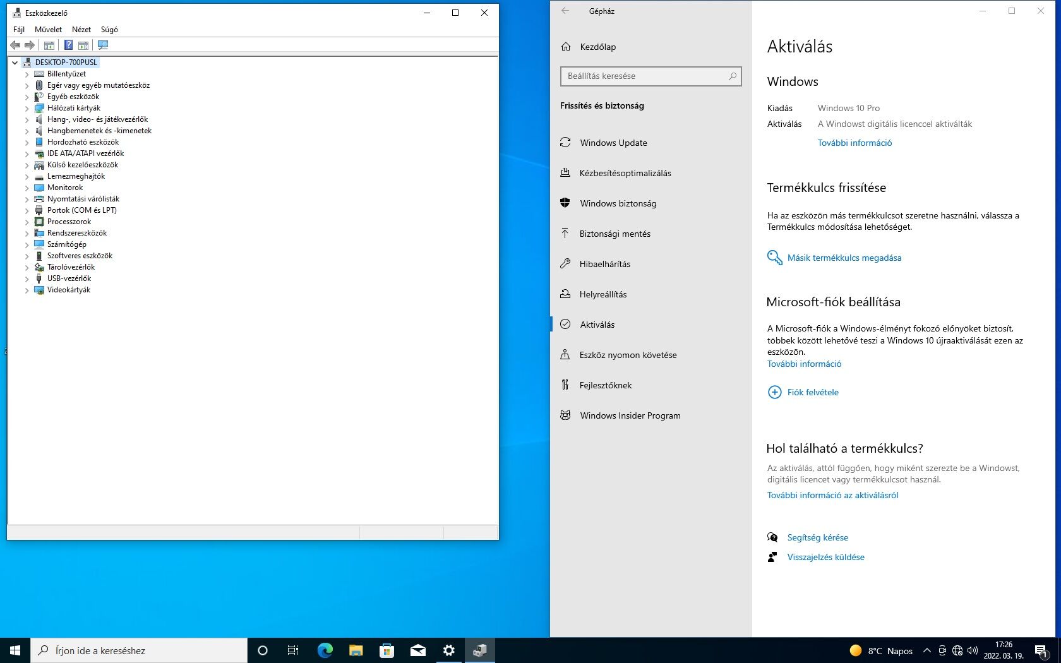Click the Forward arrow in Eszközkezelő toolbar
The width and height of the screenshot is (1061, 663).
click(x=30, y=45)
